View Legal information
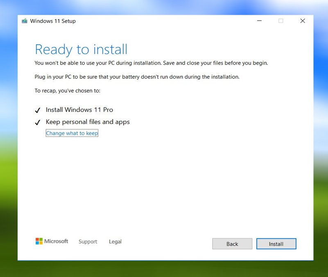The width and height of the screenshot is (328, 277). pyautogui.click(x=115, y=242)
